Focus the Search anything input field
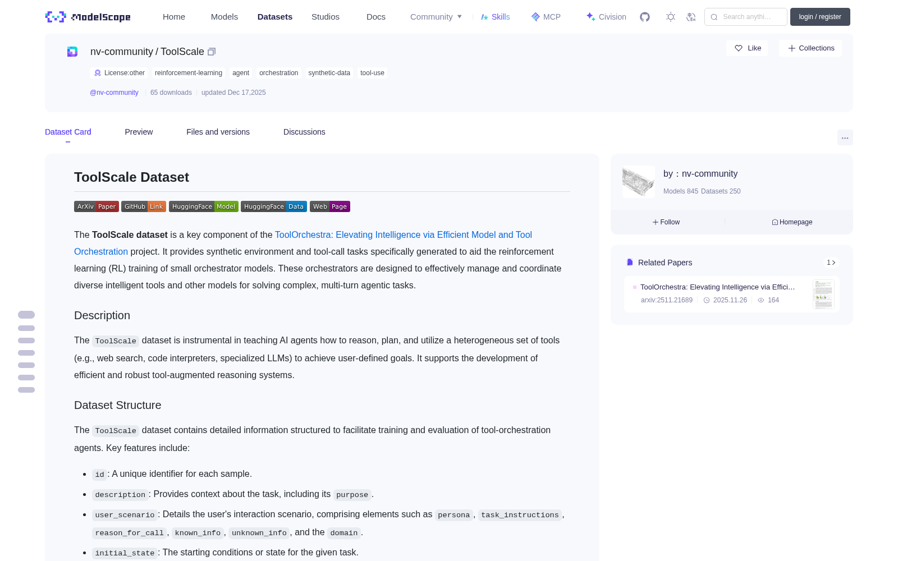 [x=746, y=17]
